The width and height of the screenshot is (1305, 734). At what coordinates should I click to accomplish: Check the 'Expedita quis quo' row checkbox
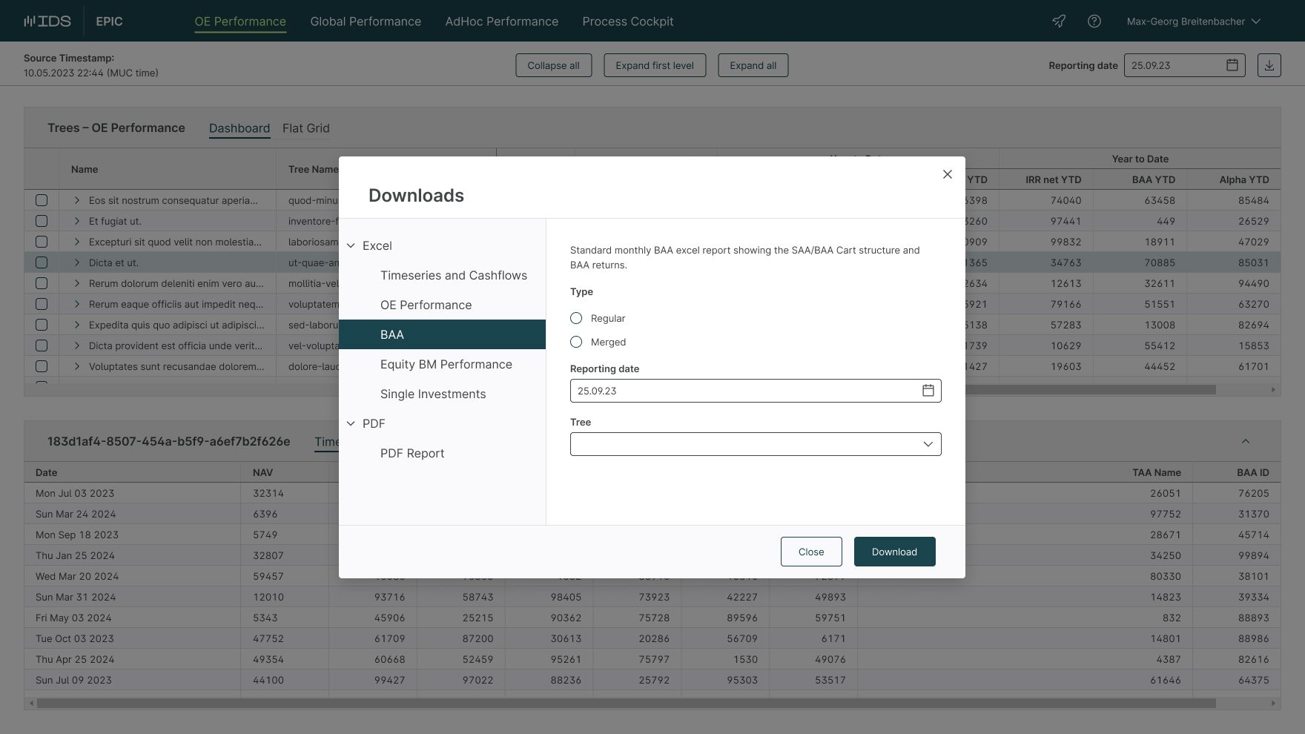(42, 325)
